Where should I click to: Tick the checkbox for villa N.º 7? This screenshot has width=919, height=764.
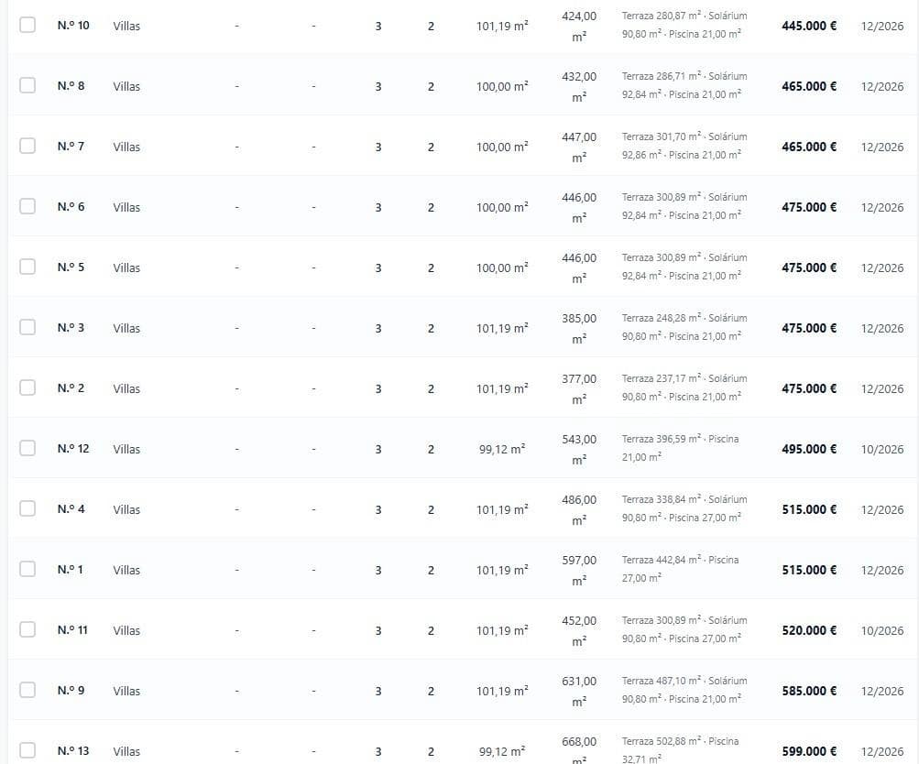click(x=27, y=146)
